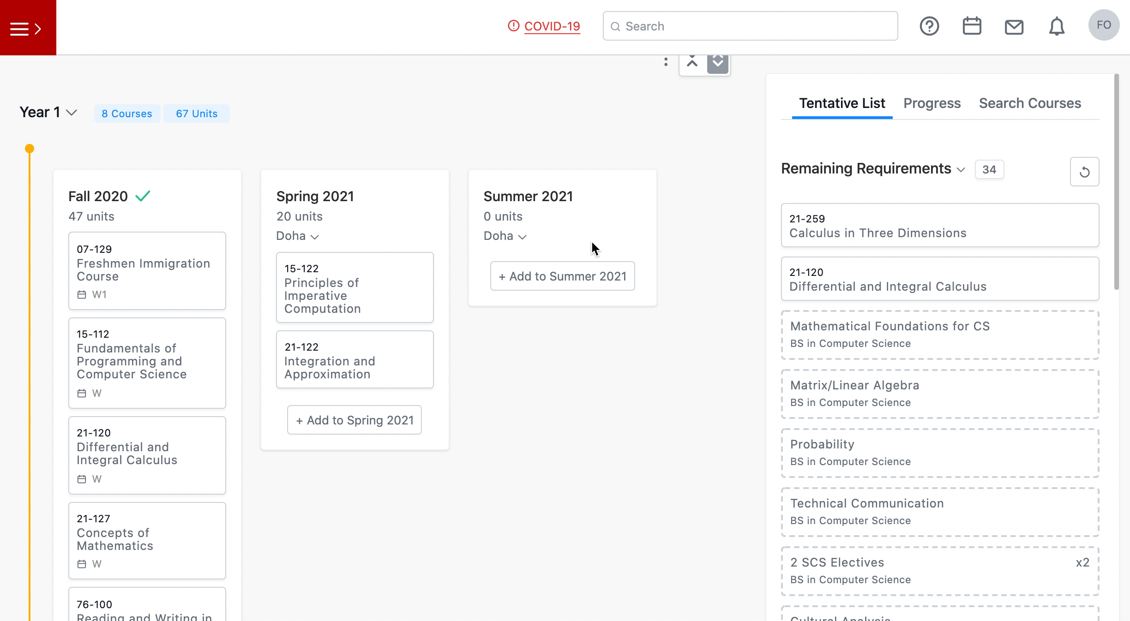Collapse all years with up-chevron toggle
Screen dimensions: 1130x621
point(692,63)
